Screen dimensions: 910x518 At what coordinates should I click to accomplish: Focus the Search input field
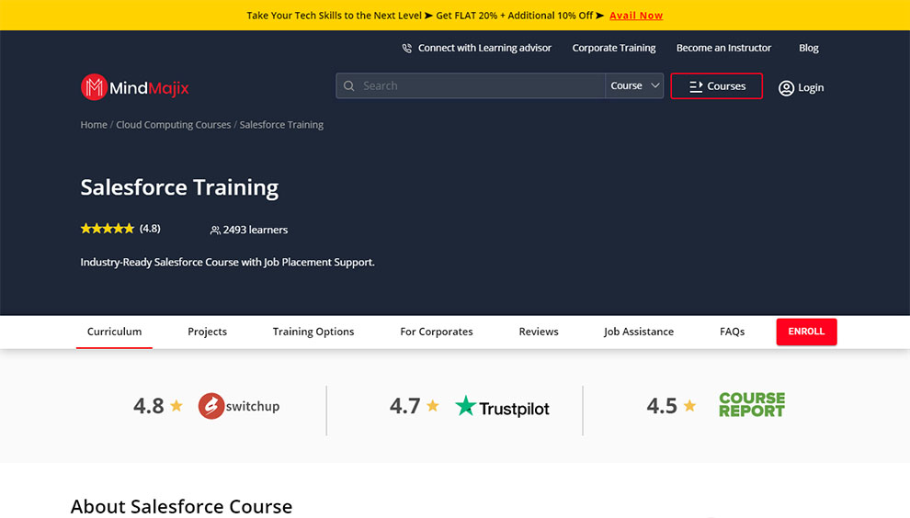coord(471,85)
